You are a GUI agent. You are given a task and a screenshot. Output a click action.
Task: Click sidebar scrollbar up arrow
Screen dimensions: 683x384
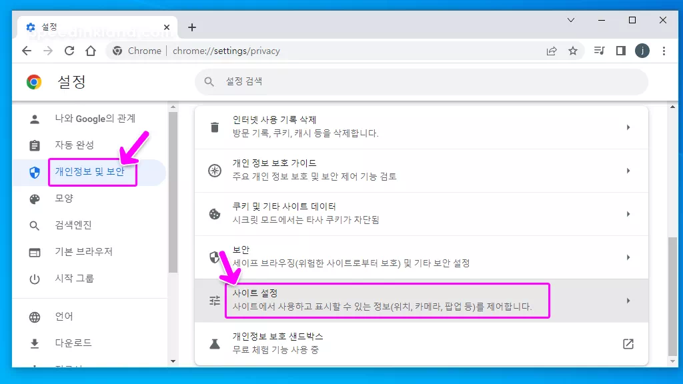pos(173,107)
